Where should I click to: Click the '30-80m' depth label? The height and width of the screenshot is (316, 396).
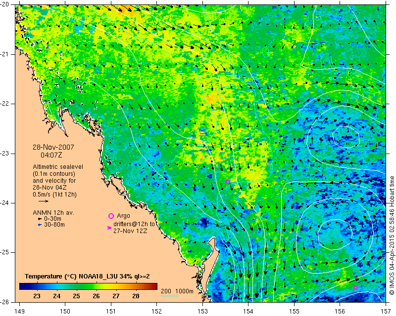54,225
